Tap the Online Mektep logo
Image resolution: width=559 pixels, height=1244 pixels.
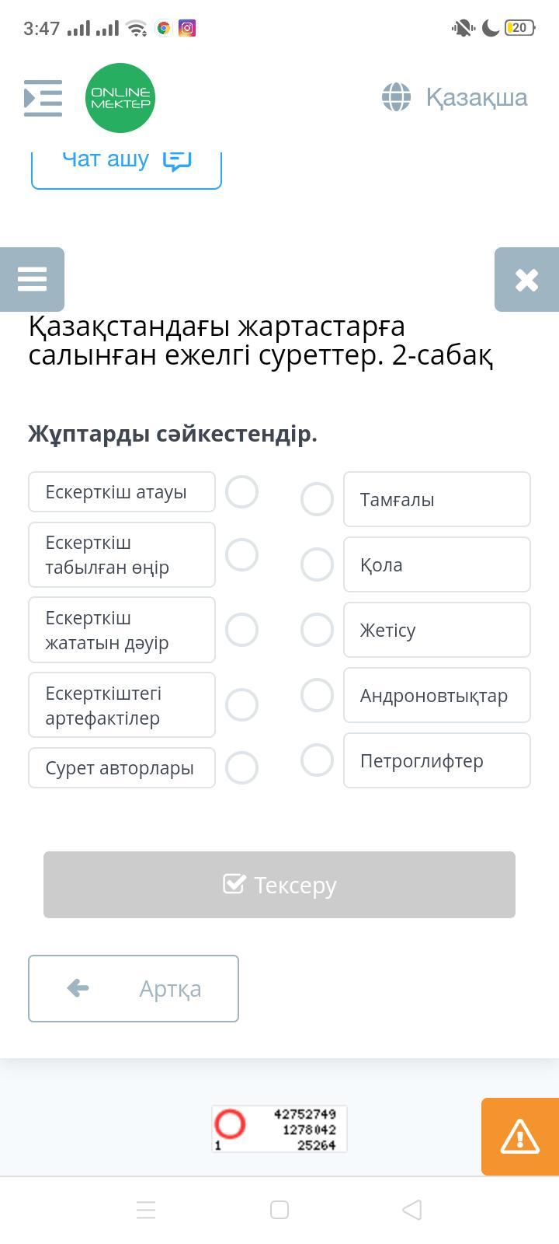[x=120, y=98]
